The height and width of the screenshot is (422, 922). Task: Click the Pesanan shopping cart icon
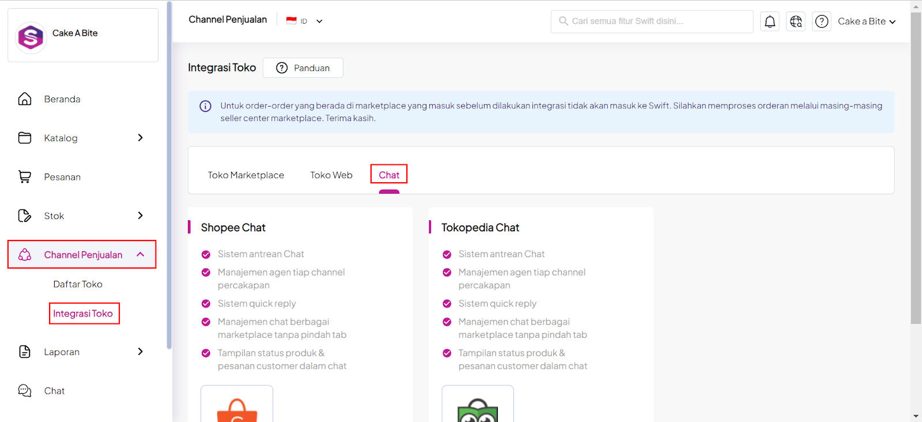point(25,177)
